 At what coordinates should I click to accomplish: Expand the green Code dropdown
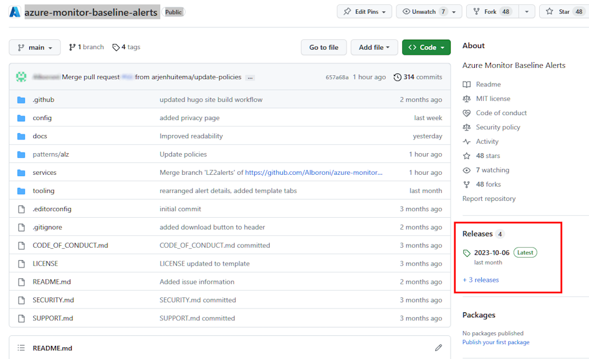[426, 47]
